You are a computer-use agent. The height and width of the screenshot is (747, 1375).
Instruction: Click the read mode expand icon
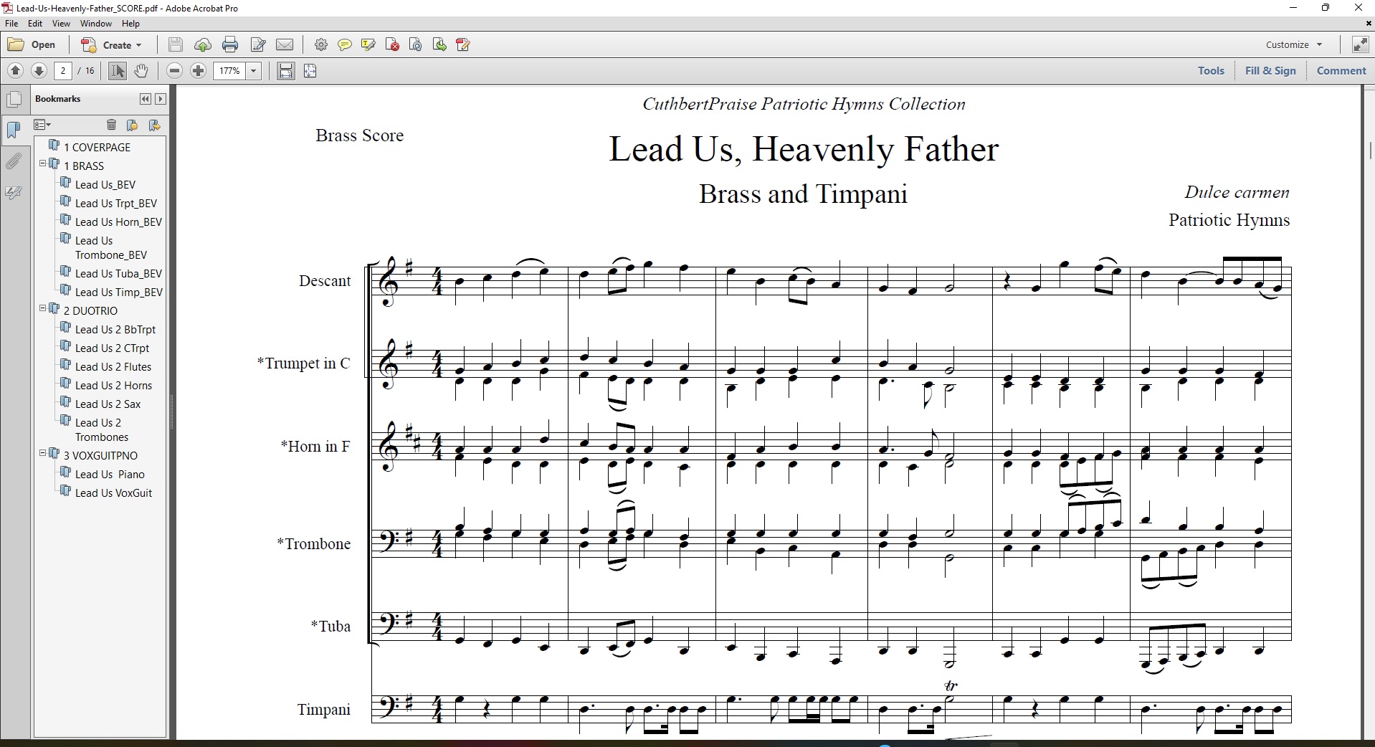(1359, 44)
